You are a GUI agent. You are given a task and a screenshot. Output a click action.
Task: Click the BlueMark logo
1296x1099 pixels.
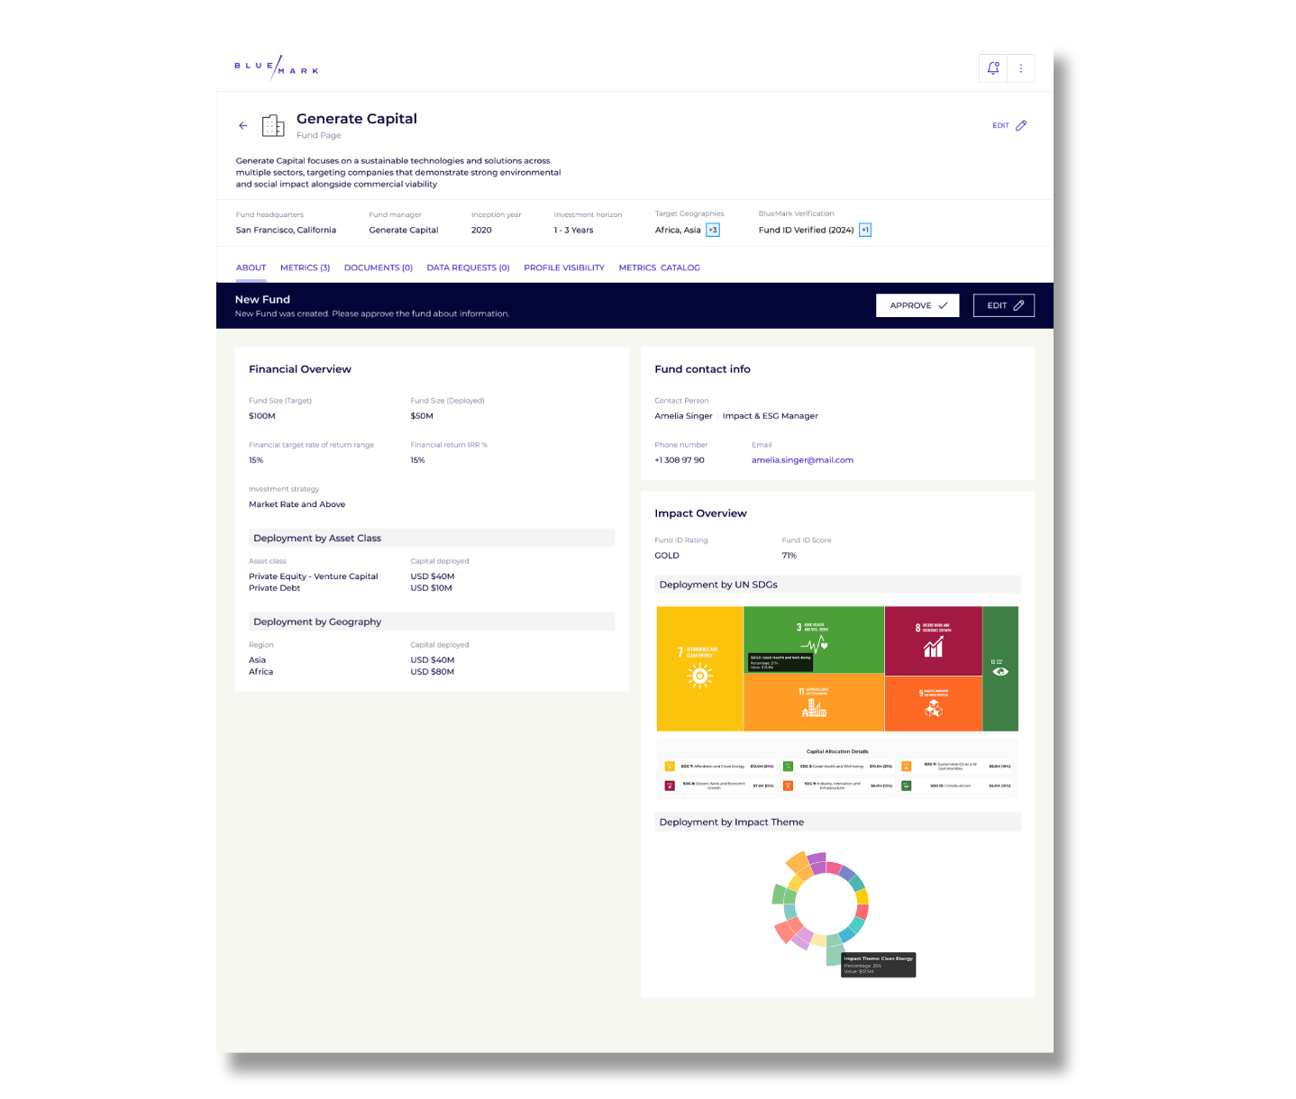(x=276, y=68)
